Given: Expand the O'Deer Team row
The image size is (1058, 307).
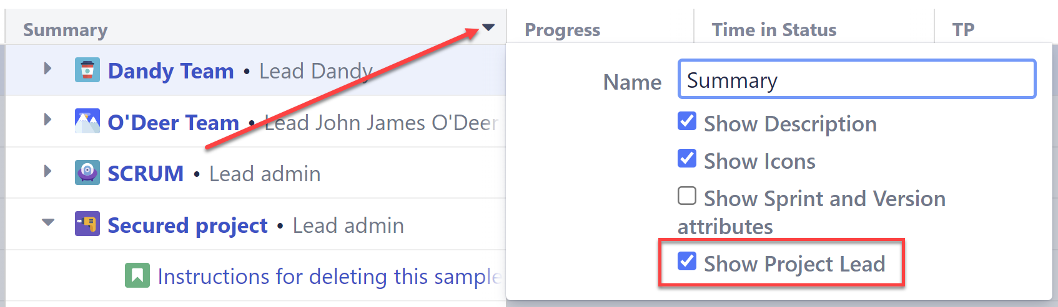Looking at the screenshot, I should pos(47,120).
